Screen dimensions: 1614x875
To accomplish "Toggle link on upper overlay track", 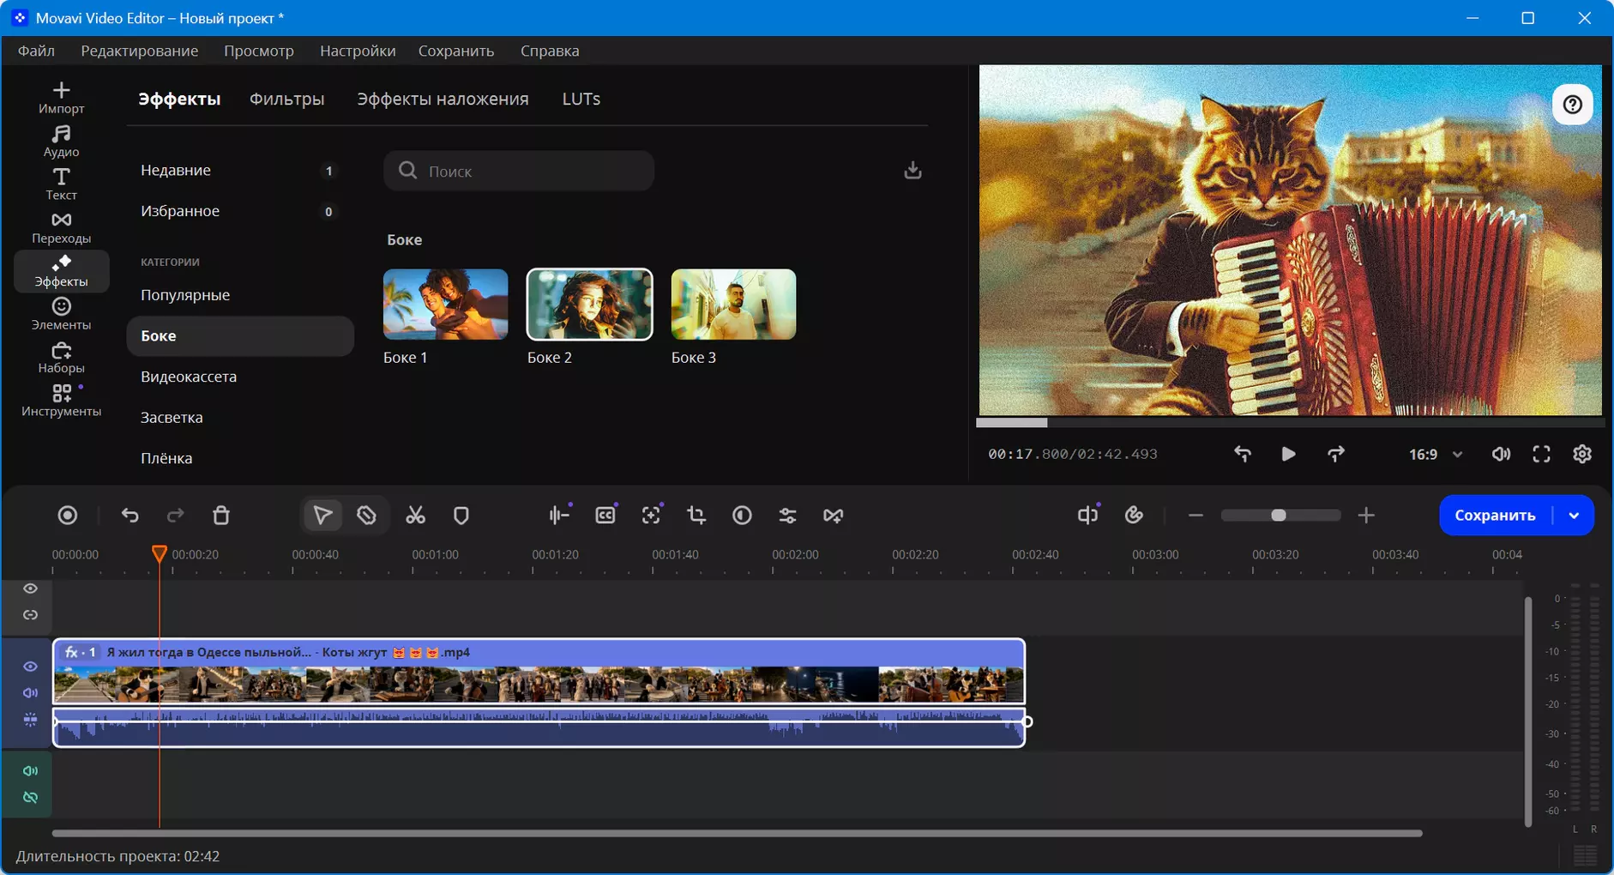I will click(x=30, y=615).
